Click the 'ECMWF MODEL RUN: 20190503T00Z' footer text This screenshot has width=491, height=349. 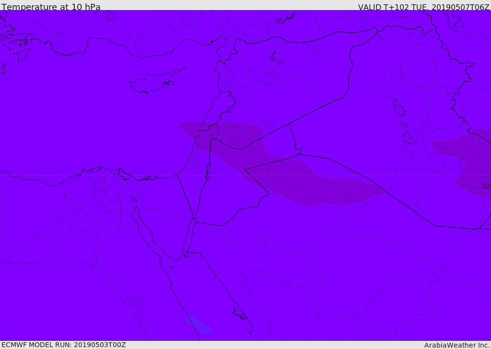coord(64,345)
